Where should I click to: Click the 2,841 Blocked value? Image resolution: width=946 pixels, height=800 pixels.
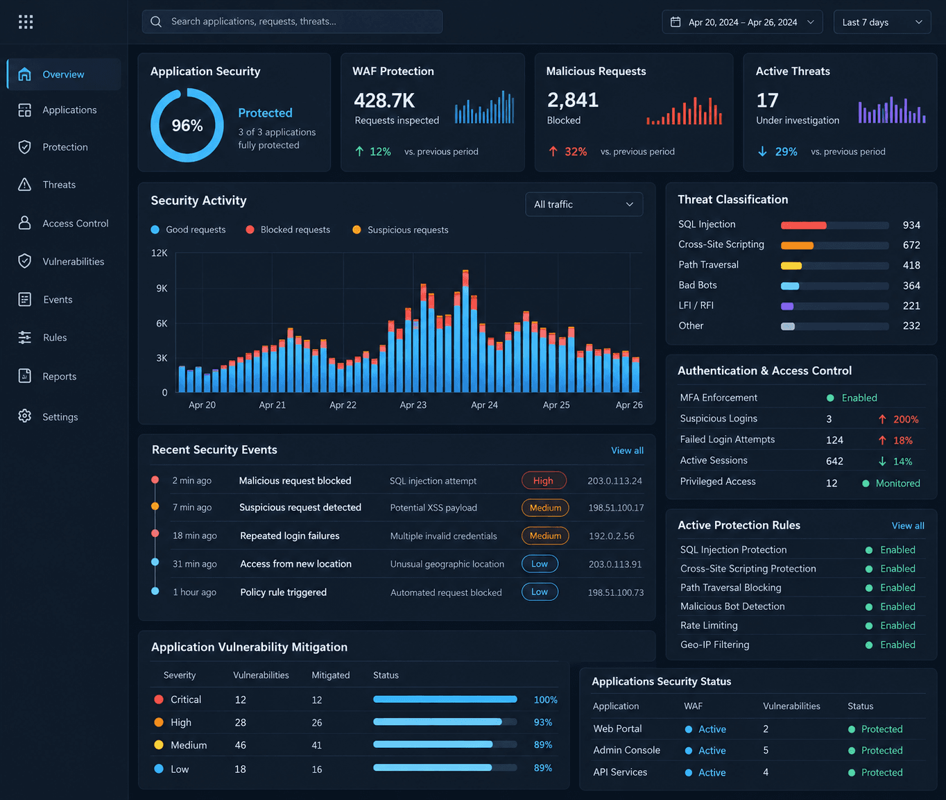pos(573,101)
